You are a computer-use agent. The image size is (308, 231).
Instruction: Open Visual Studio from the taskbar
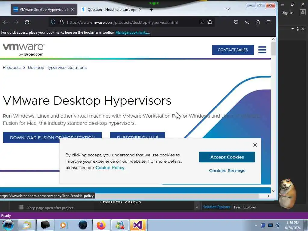(x=138, y=225)
